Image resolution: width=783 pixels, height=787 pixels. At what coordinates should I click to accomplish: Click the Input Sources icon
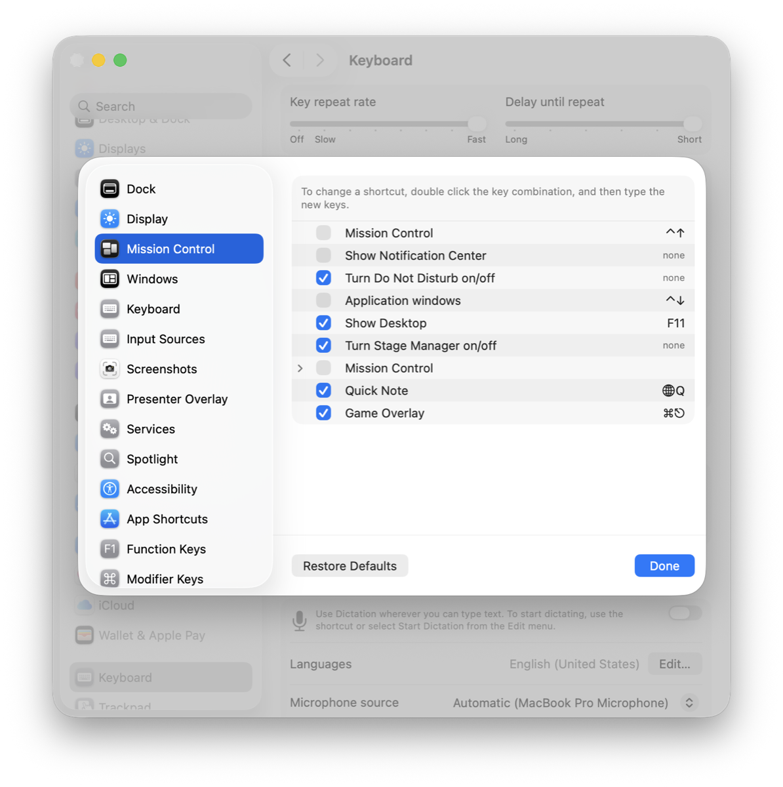[110, 339]
